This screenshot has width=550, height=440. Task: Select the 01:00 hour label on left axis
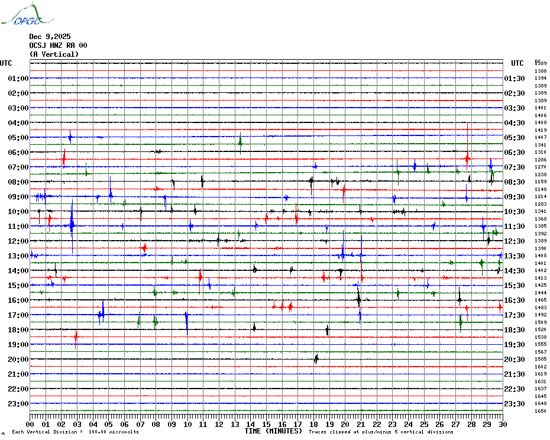[x=18, y=79]
